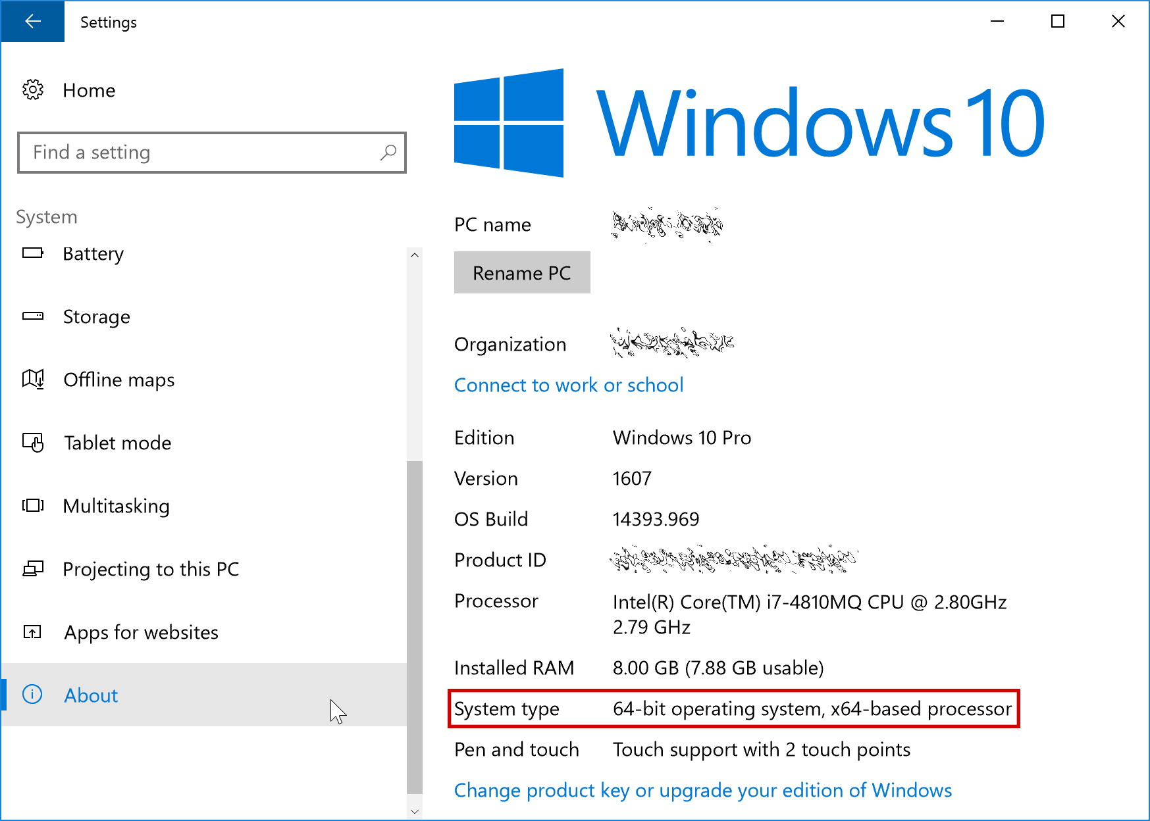Click the sidebar scrollbar thumb
1150x821 pixels.
tap(415, 627)
